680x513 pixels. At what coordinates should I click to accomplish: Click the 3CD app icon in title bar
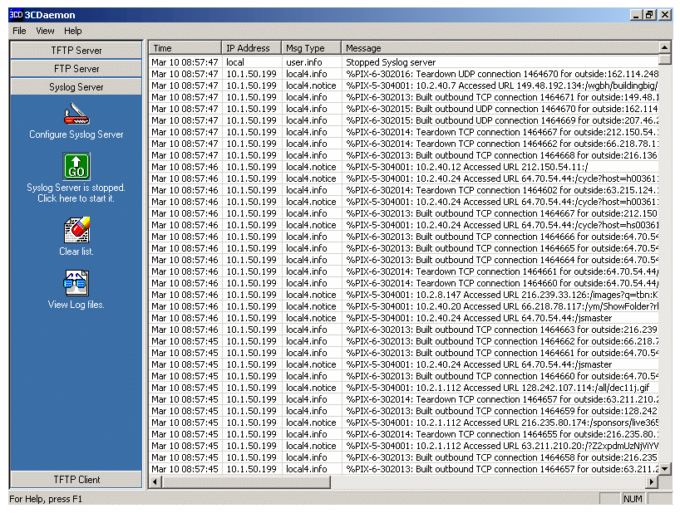point(16,15)
